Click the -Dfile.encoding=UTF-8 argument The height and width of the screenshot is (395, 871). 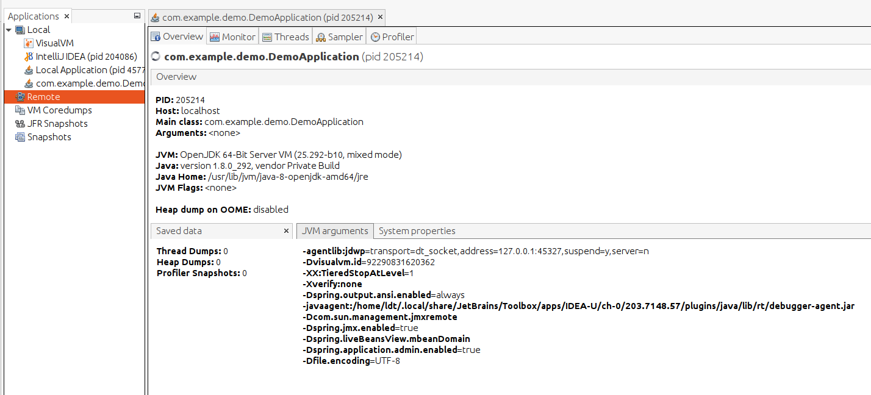point(351,361)
